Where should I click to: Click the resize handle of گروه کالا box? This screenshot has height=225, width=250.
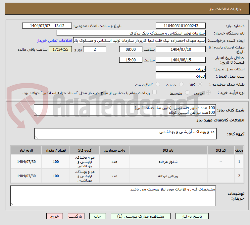pyautogui.click(x=36, y=138)
